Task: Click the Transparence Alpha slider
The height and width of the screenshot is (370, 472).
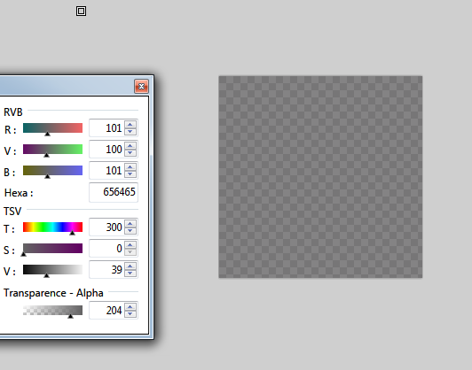Action: 52,310
